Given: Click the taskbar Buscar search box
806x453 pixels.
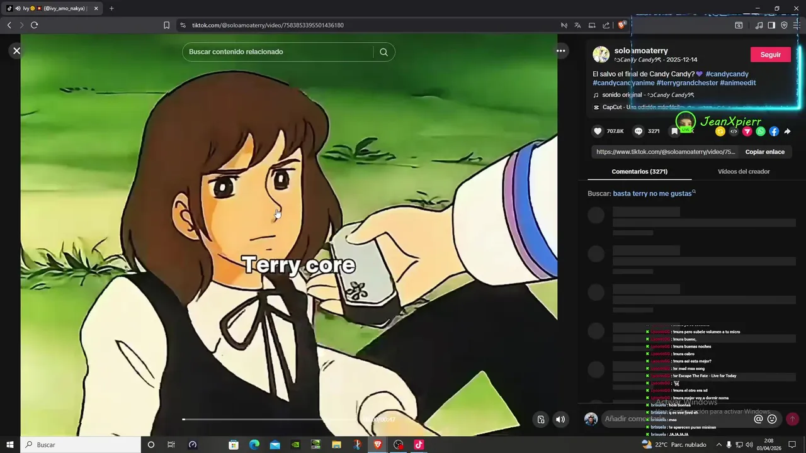Looking at the screenshot, I should tap(81, 445).
